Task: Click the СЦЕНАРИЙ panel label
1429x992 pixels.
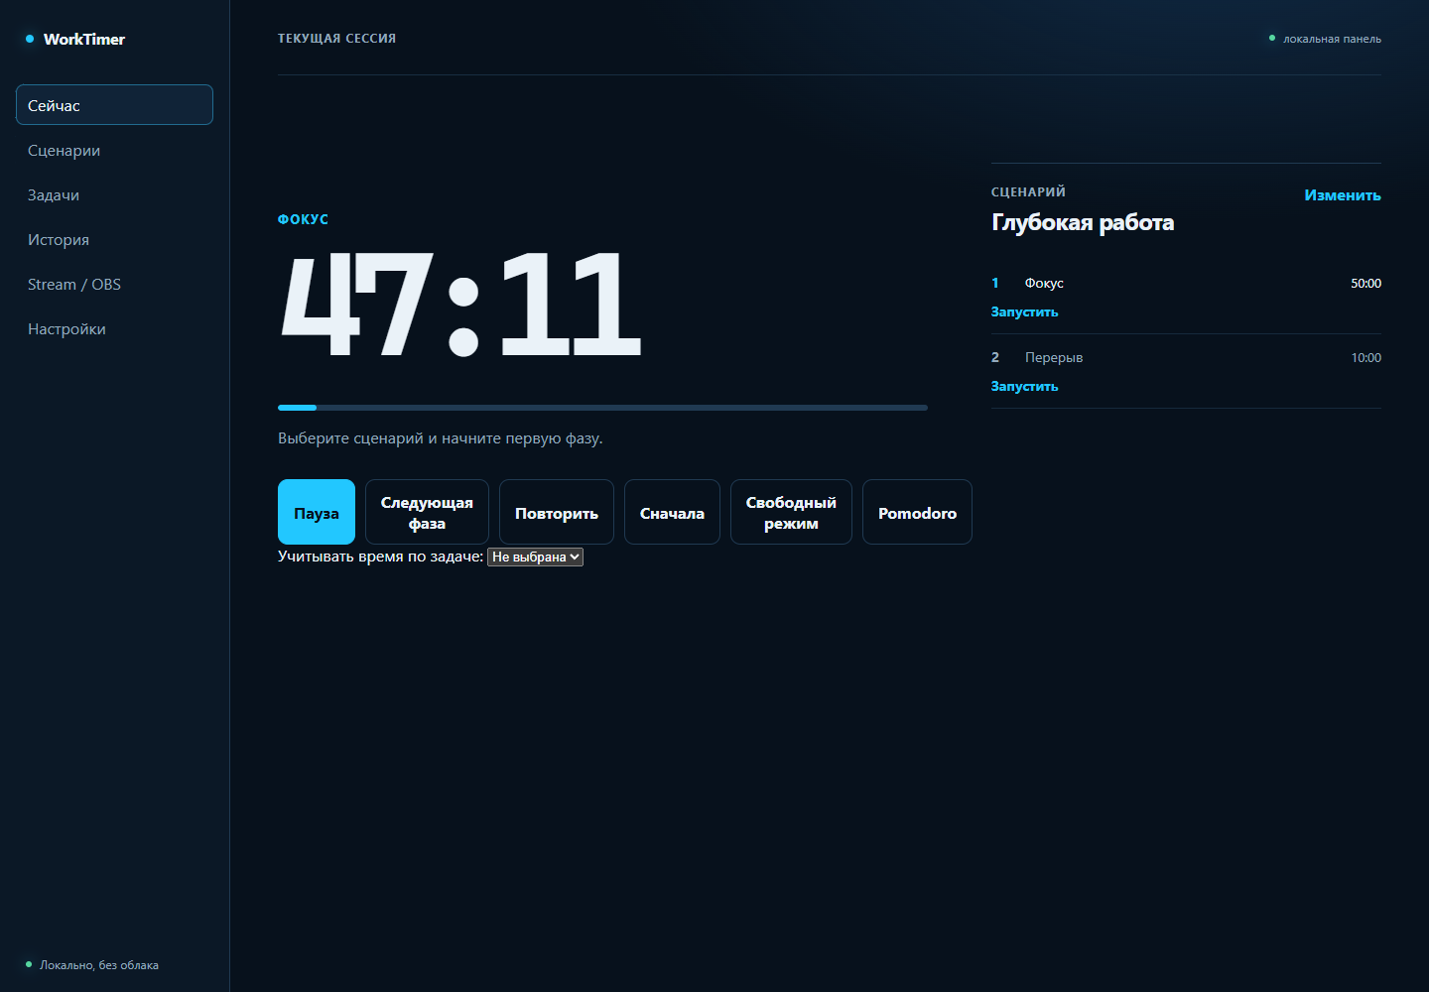Action: (x=1028, y=191)
